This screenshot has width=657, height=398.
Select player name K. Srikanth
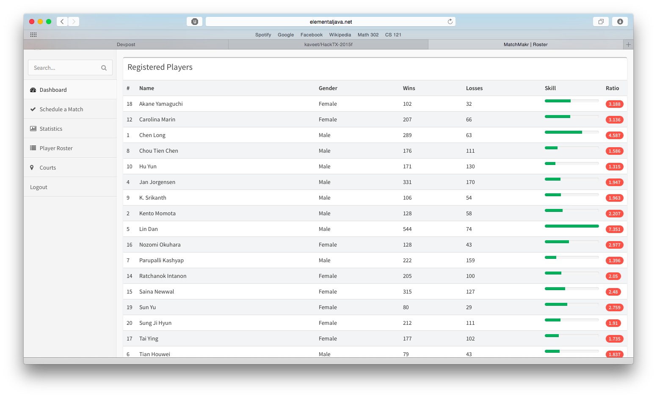coord(153,198)
